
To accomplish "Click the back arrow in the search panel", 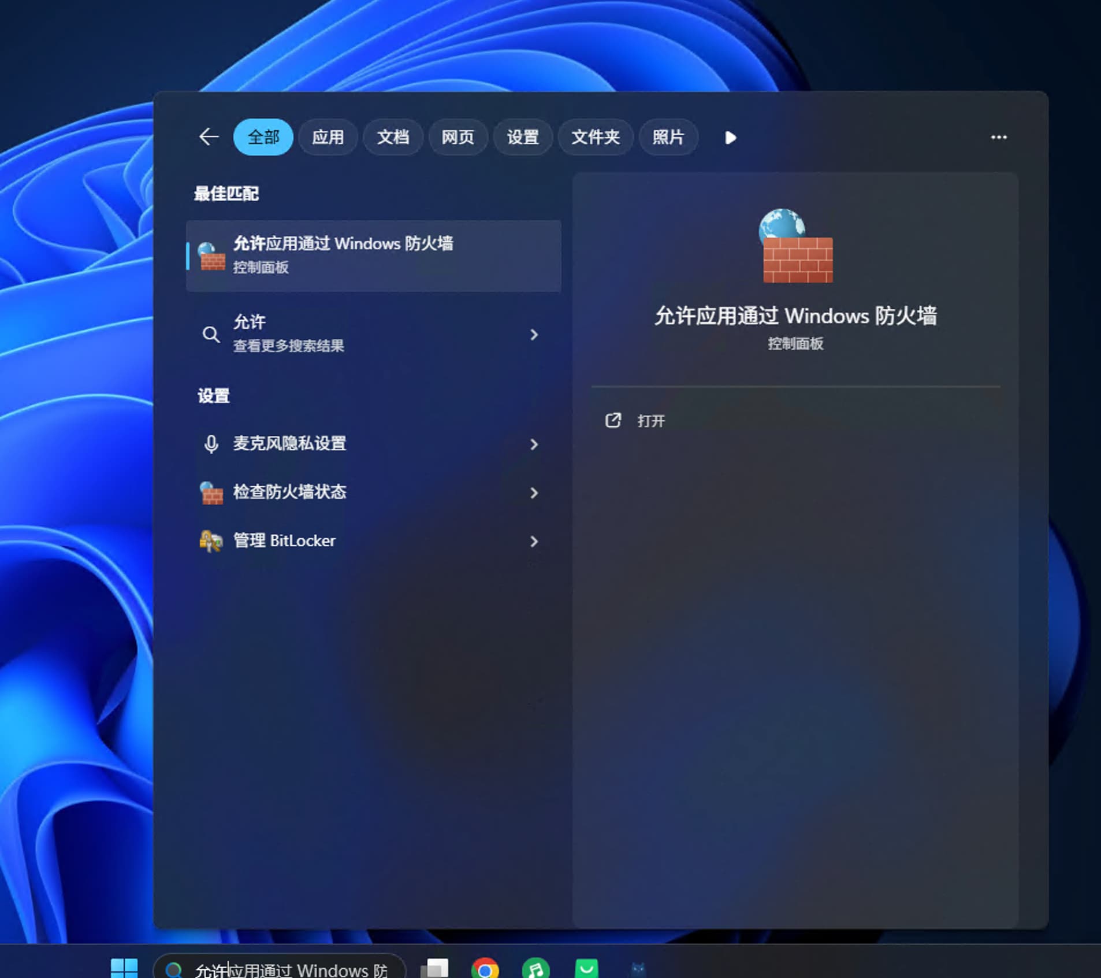I will [x=209, y=137].
